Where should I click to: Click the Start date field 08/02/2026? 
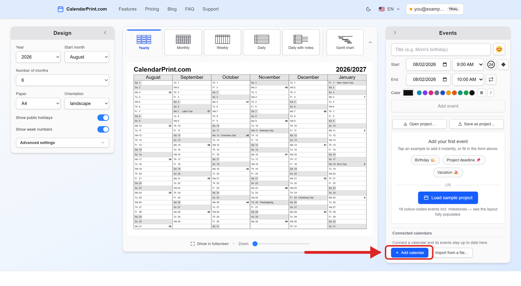(x=428, y=64)
